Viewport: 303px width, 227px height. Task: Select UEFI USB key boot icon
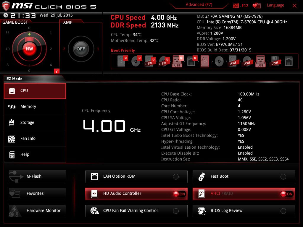(x=178, y=61)
